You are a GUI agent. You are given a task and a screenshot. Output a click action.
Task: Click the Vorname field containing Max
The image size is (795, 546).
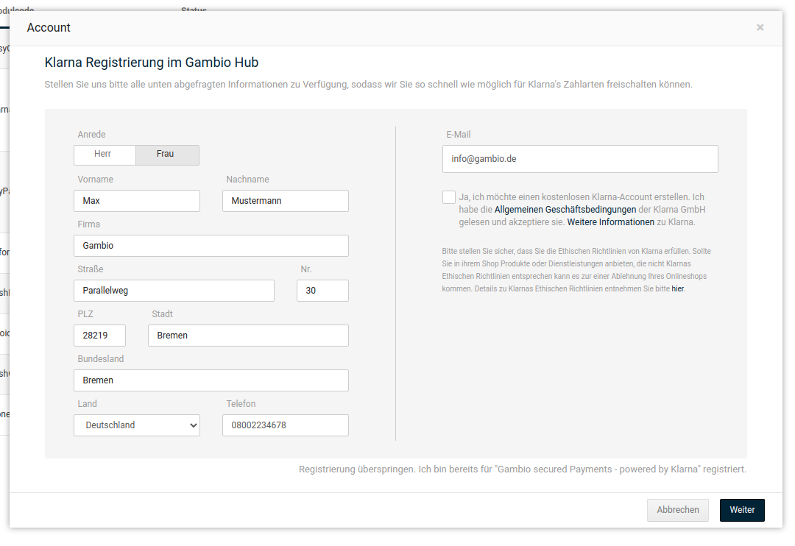click(x=137, y=201)
